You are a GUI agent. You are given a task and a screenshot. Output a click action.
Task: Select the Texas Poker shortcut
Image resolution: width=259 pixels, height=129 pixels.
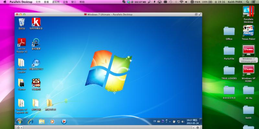tap(248, 33)
